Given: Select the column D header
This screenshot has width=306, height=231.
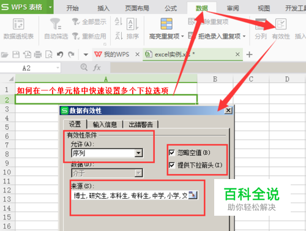Looking at the screenshot, I should [x=287, y=79].
